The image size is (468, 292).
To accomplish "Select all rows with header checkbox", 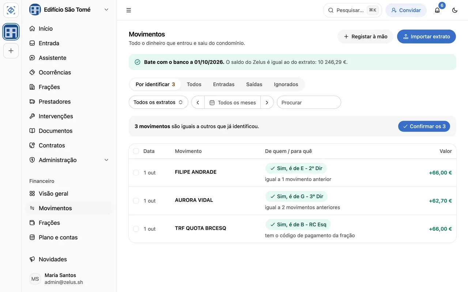I will pos(136,151).
